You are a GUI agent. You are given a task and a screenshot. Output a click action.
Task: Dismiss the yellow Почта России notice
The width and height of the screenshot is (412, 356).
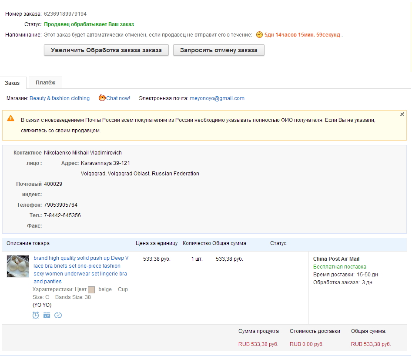point(402,114)
